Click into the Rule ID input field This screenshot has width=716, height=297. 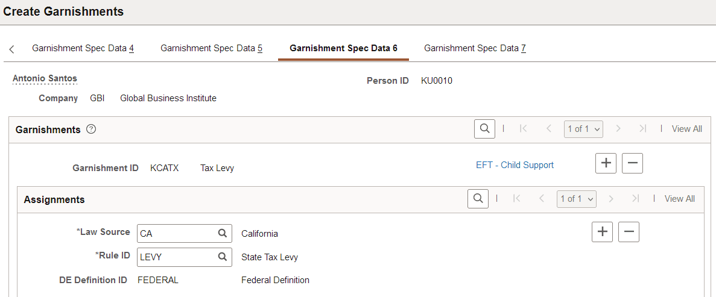click(x=176, y=257)
